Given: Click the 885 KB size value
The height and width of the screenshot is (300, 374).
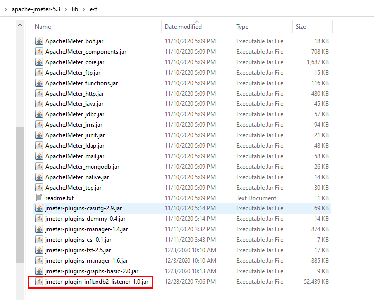Looking at the screenshot, I should (320, 261).
